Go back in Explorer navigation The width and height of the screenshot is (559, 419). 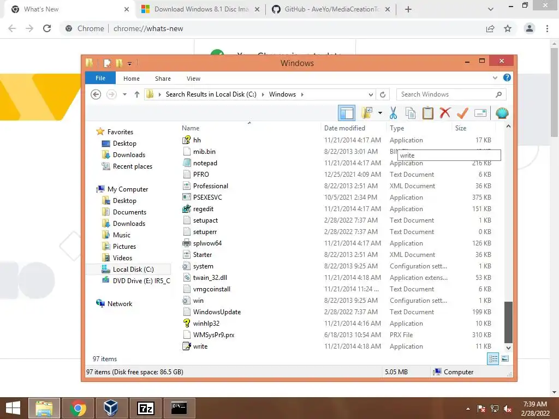[96, 94]
